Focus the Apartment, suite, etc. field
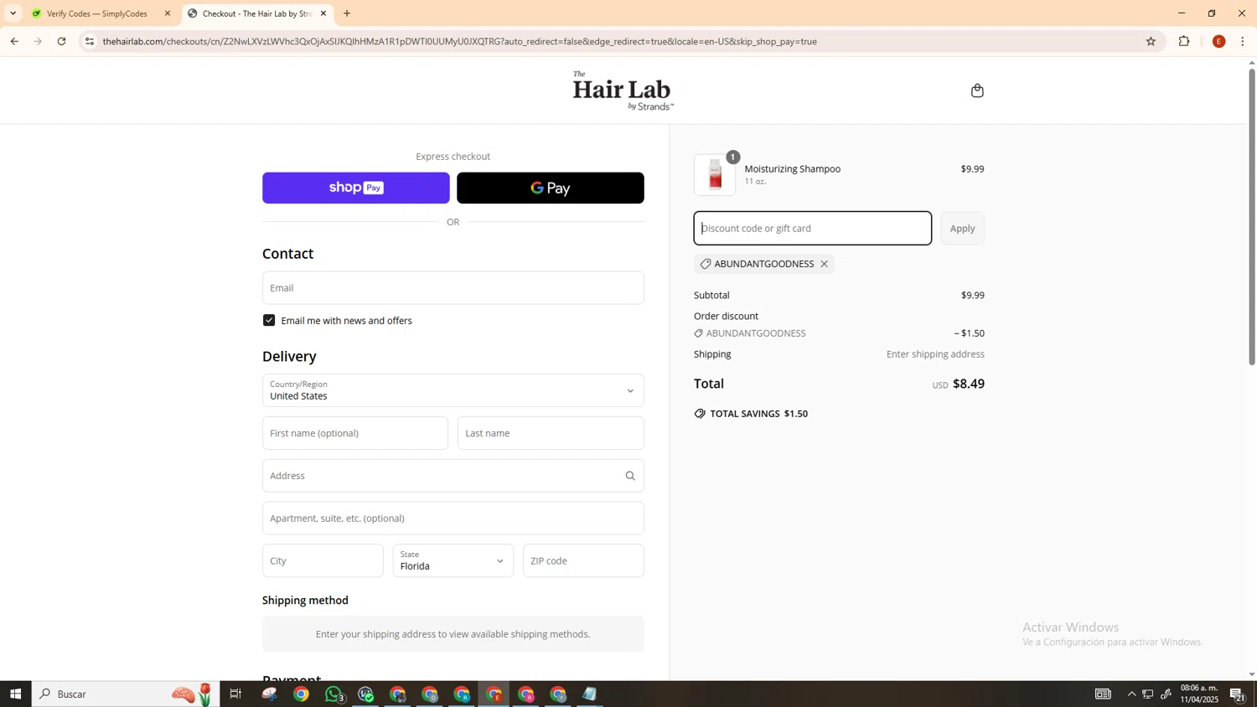Image resolution: width=1257 pixels, height=707 pixels. tap(453, 519)
